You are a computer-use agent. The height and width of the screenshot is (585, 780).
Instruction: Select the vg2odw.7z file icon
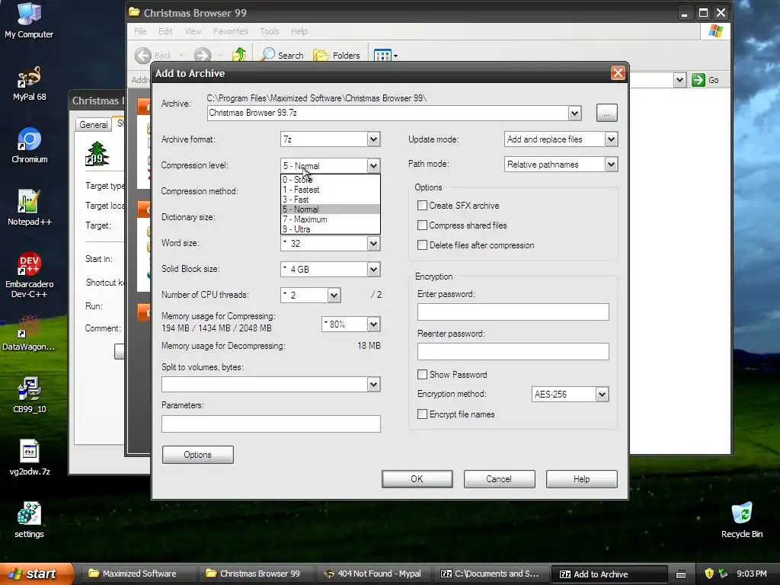[30, 458]
